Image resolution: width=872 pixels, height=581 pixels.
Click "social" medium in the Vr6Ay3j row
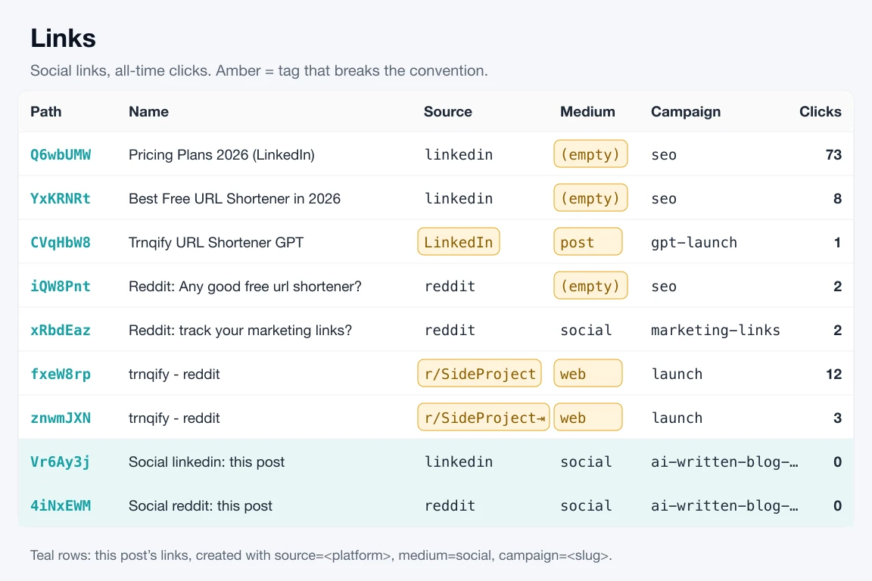tap(586, 462)
